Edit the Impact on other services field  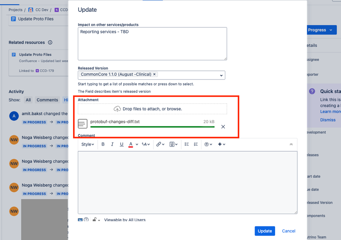pos(153,44)
